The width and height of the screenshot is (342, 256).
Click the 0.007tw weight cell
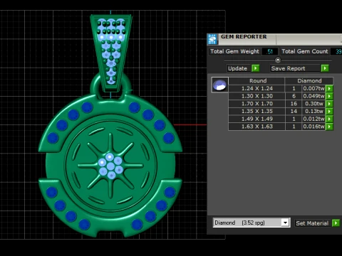(x=313, y=88)
